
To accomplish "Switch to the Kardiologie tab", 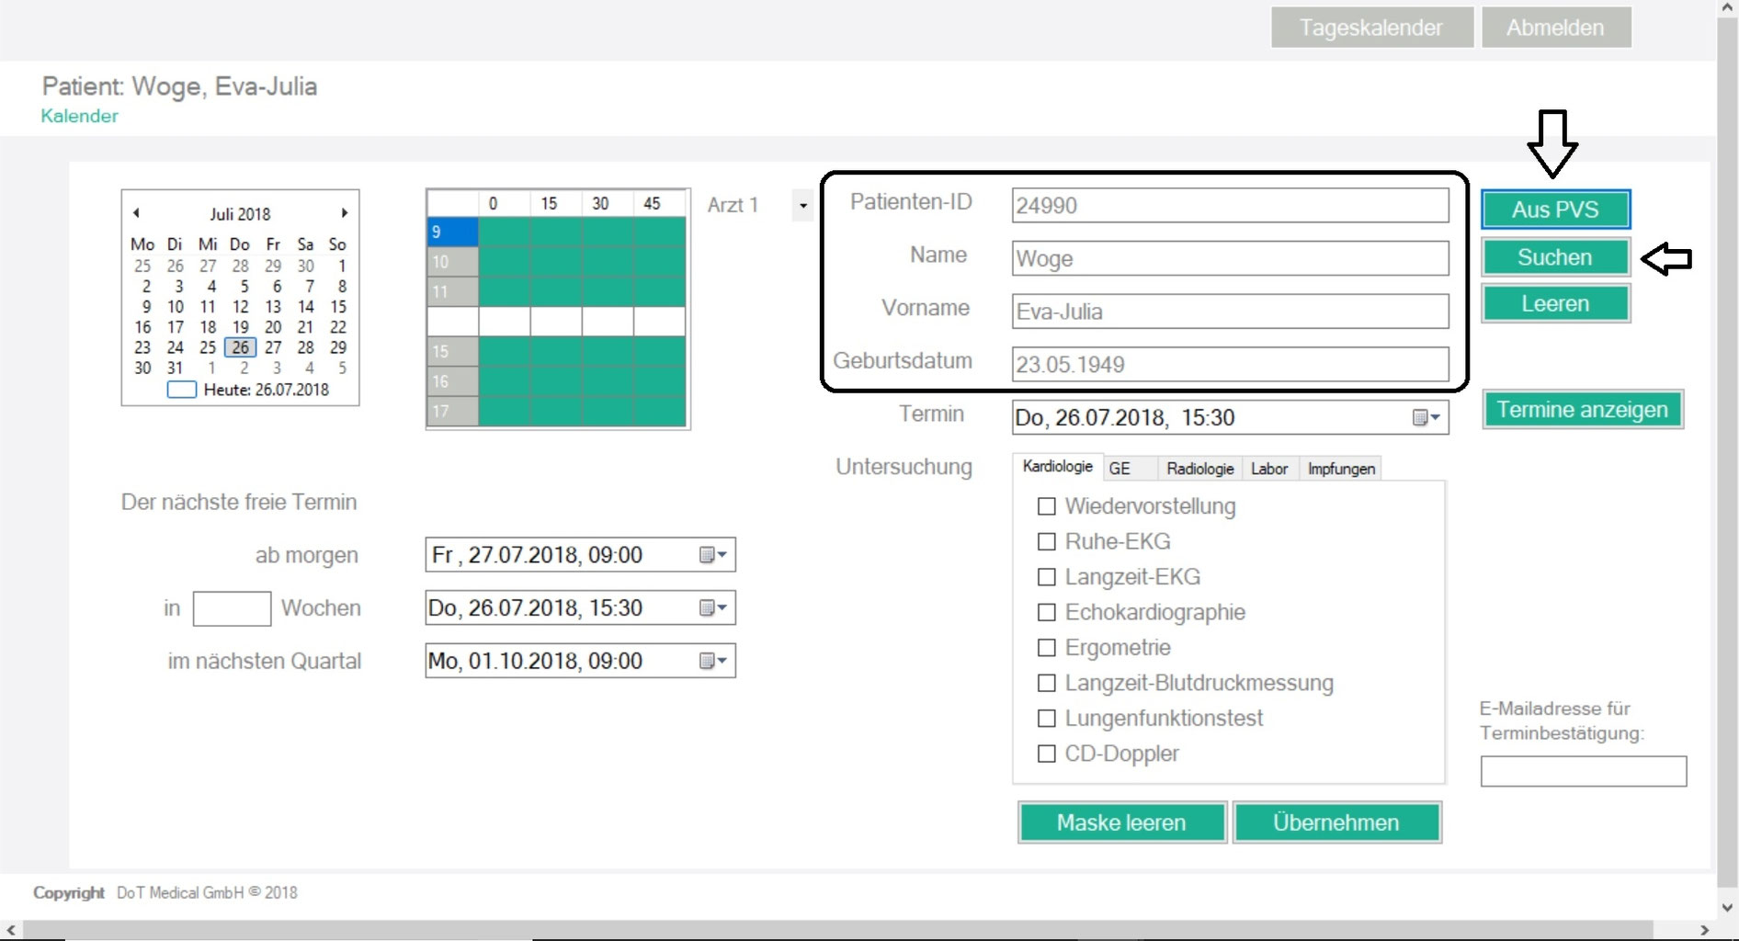I will [x=1058, y=467].
